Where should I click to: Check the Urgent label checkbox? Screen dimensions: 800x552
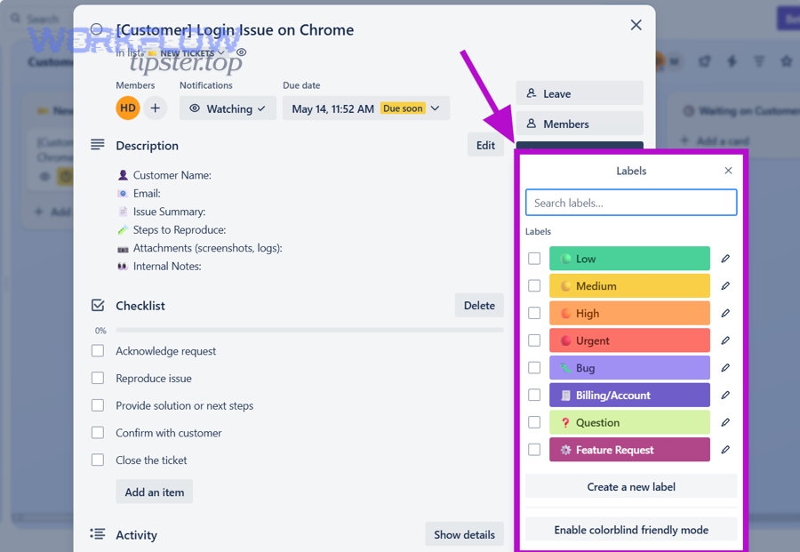[534, 340]
